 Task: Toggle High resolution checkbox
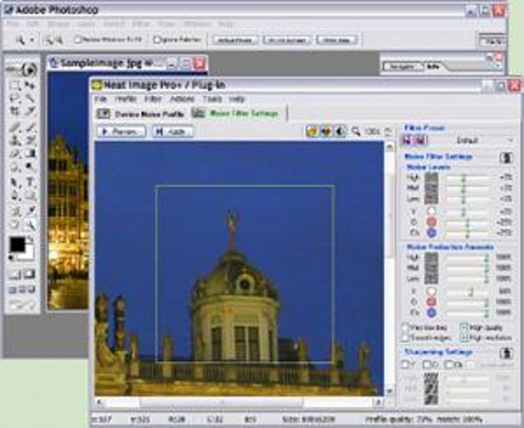(464, 338)
